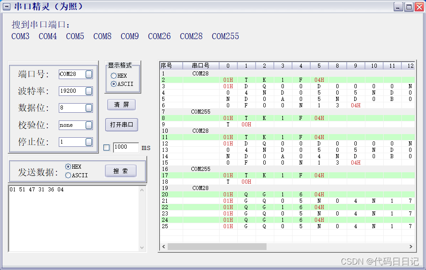Image resolution: width=426 pixels, height=270 pixels.
Task: Click red 04H cell in row 6
Action: [356, 105]
